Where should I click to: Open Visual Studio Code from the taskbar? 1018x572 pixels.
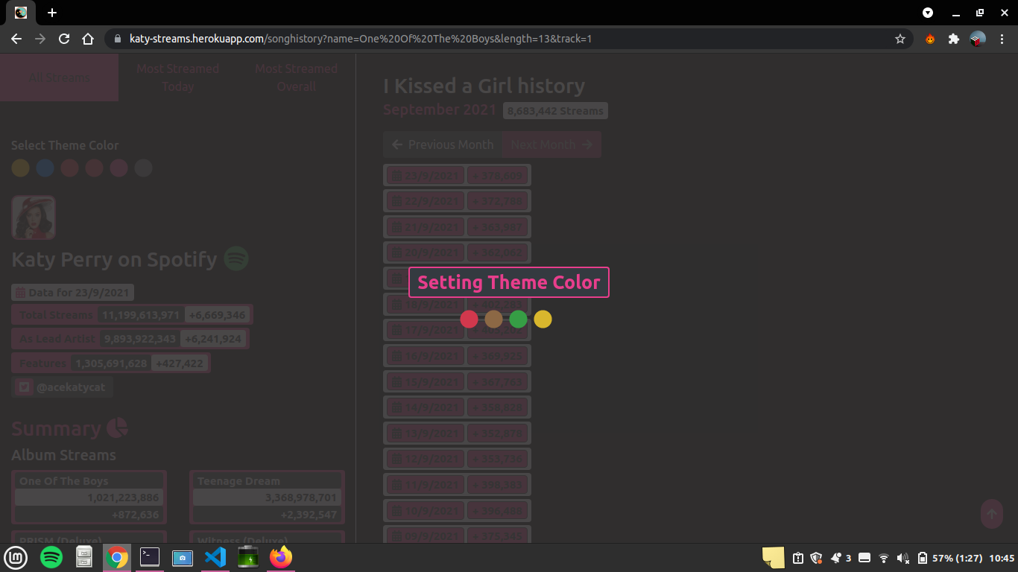[215, 557]
